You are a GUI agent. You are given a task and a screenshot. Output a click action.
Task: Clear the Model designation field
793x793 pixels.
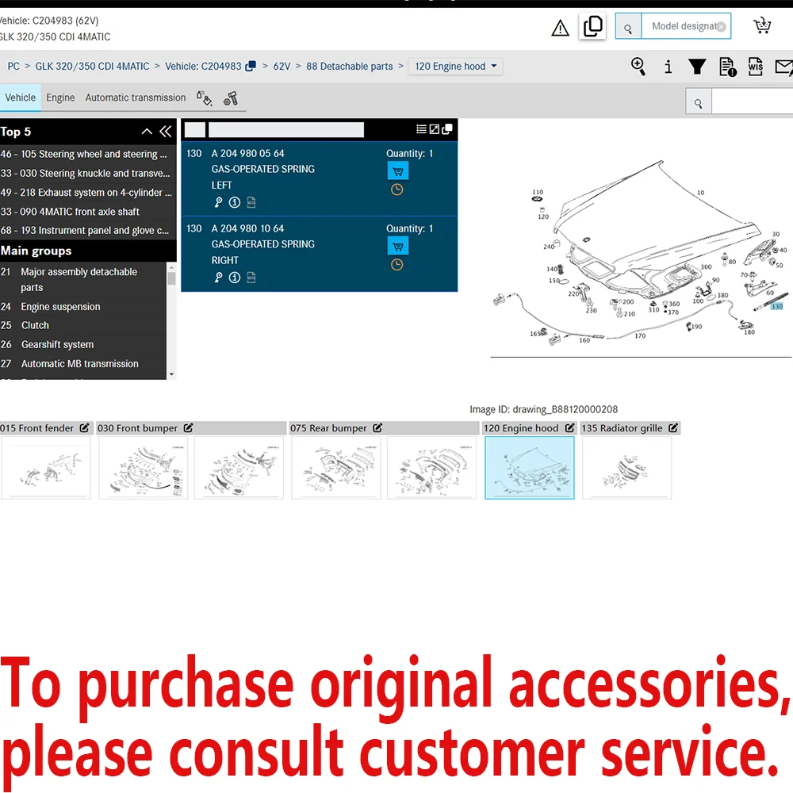pos(721,27)
